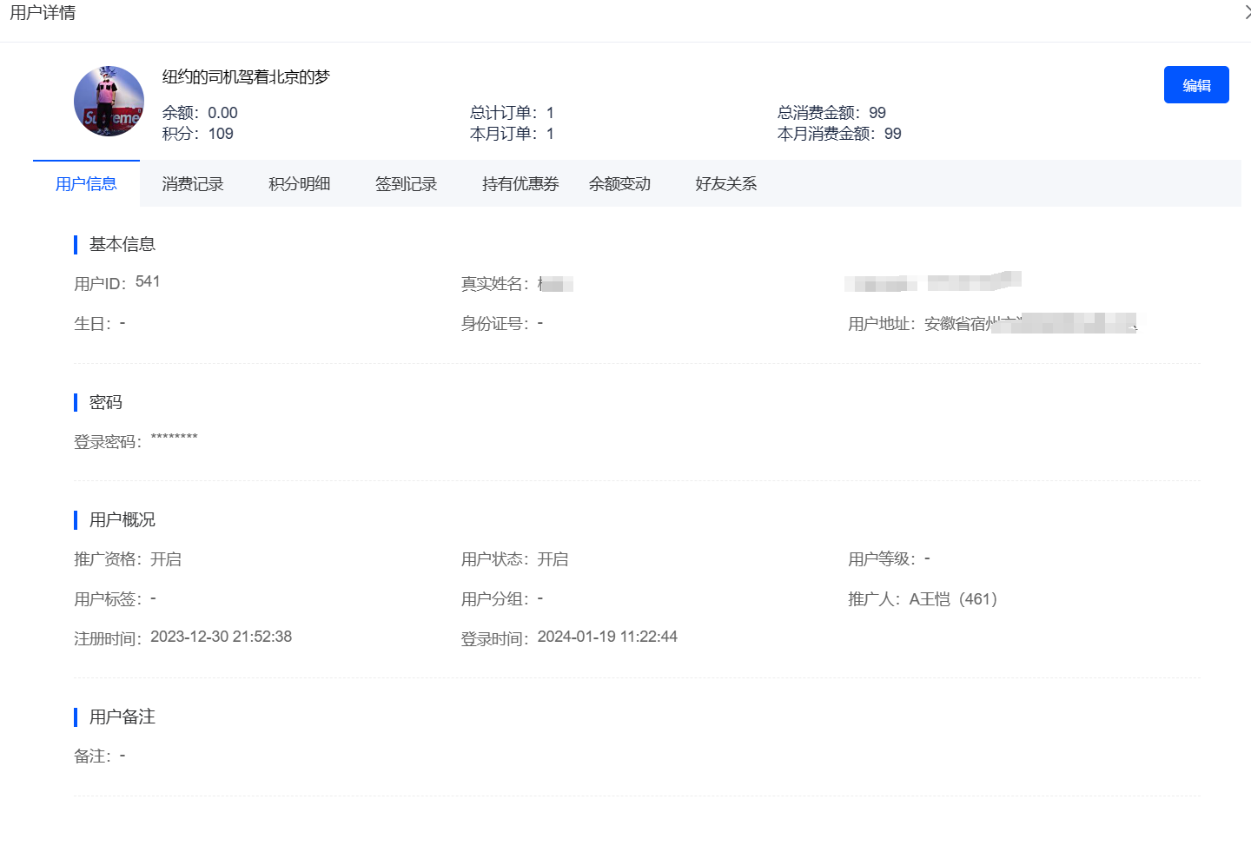Viewport: 1251px width, 852px height.
Task: Open the 余额变动 tab
Action: pos(619,184)
